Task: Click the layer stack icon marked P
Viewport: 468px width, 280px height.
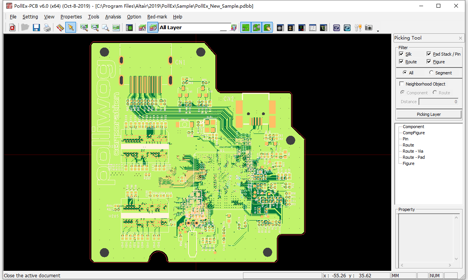Action: pyautogui.click(x=153, y=28)
